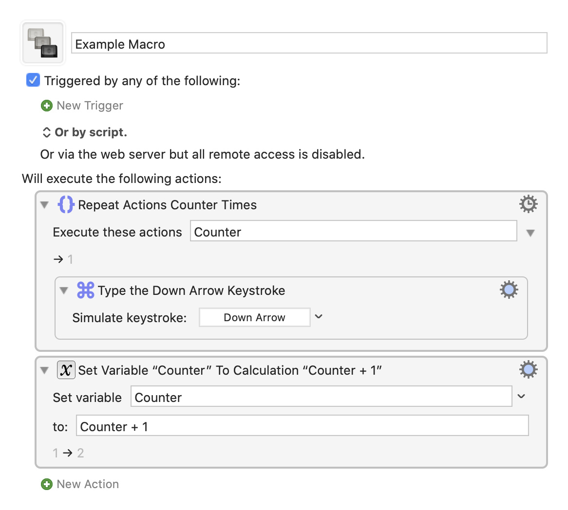Select the Set Variable Counter To Calculation title
Screen dimensions: 568x510
230,370
